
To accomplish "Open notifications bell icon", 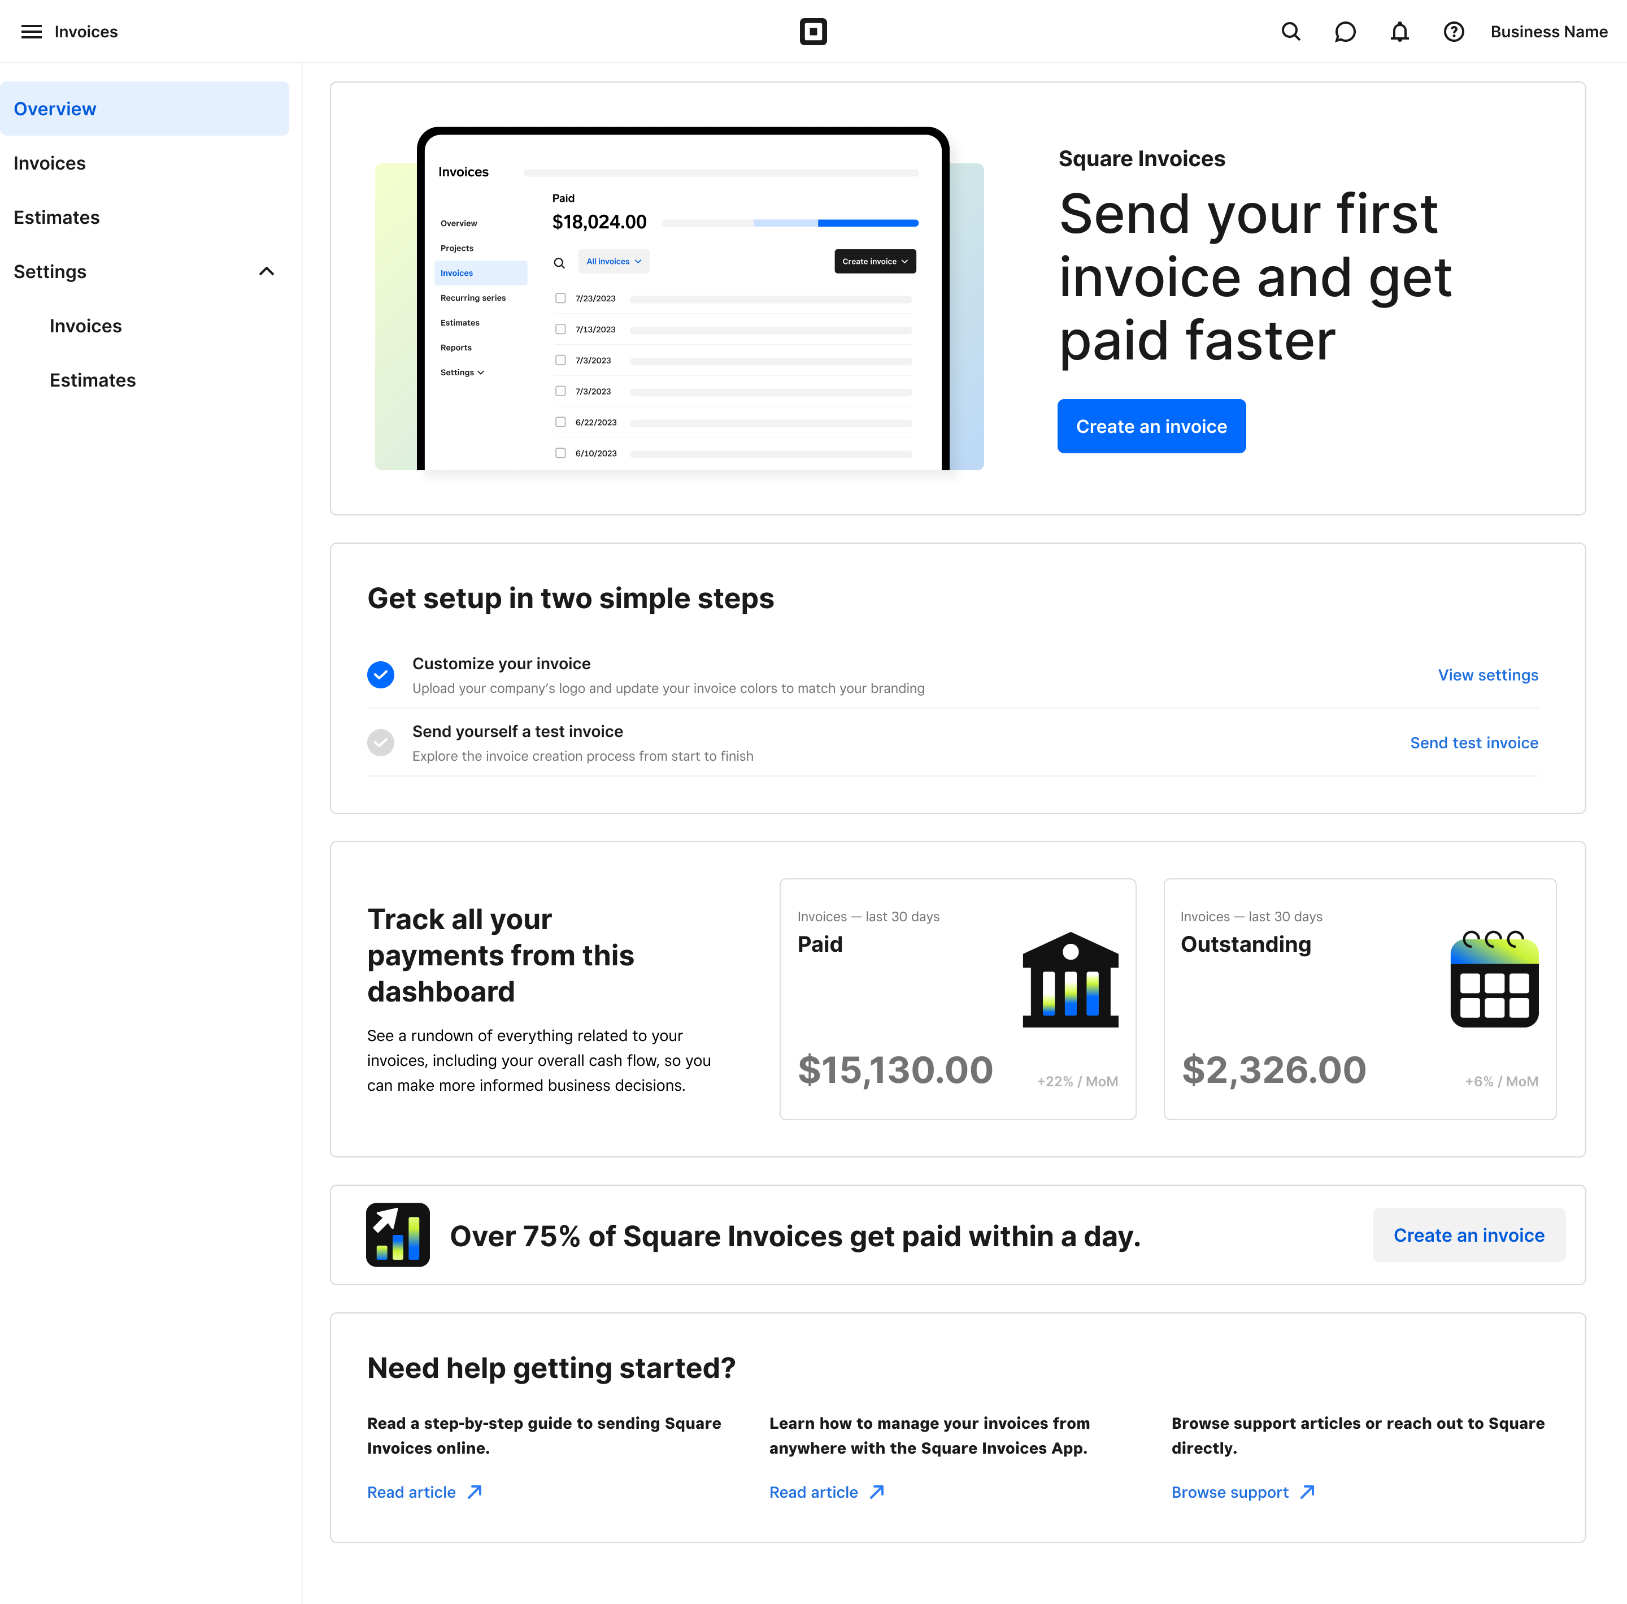I will click(1399, 32).
